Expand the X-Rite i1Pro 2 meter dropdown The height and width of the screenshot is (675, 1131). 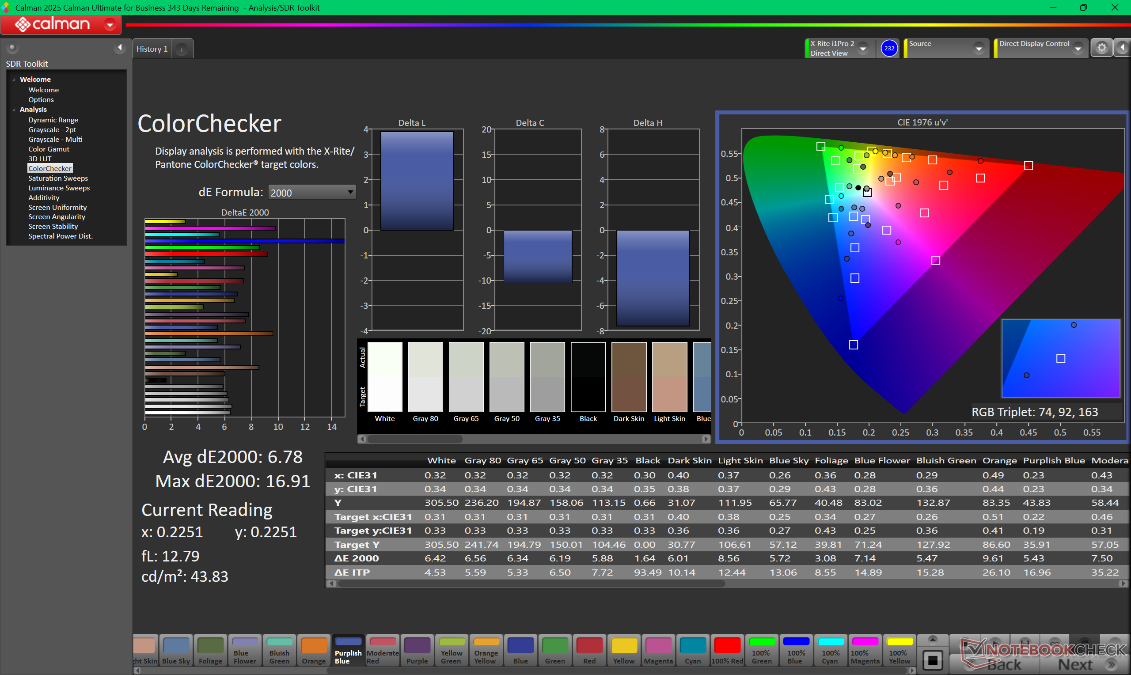point(863,49)
